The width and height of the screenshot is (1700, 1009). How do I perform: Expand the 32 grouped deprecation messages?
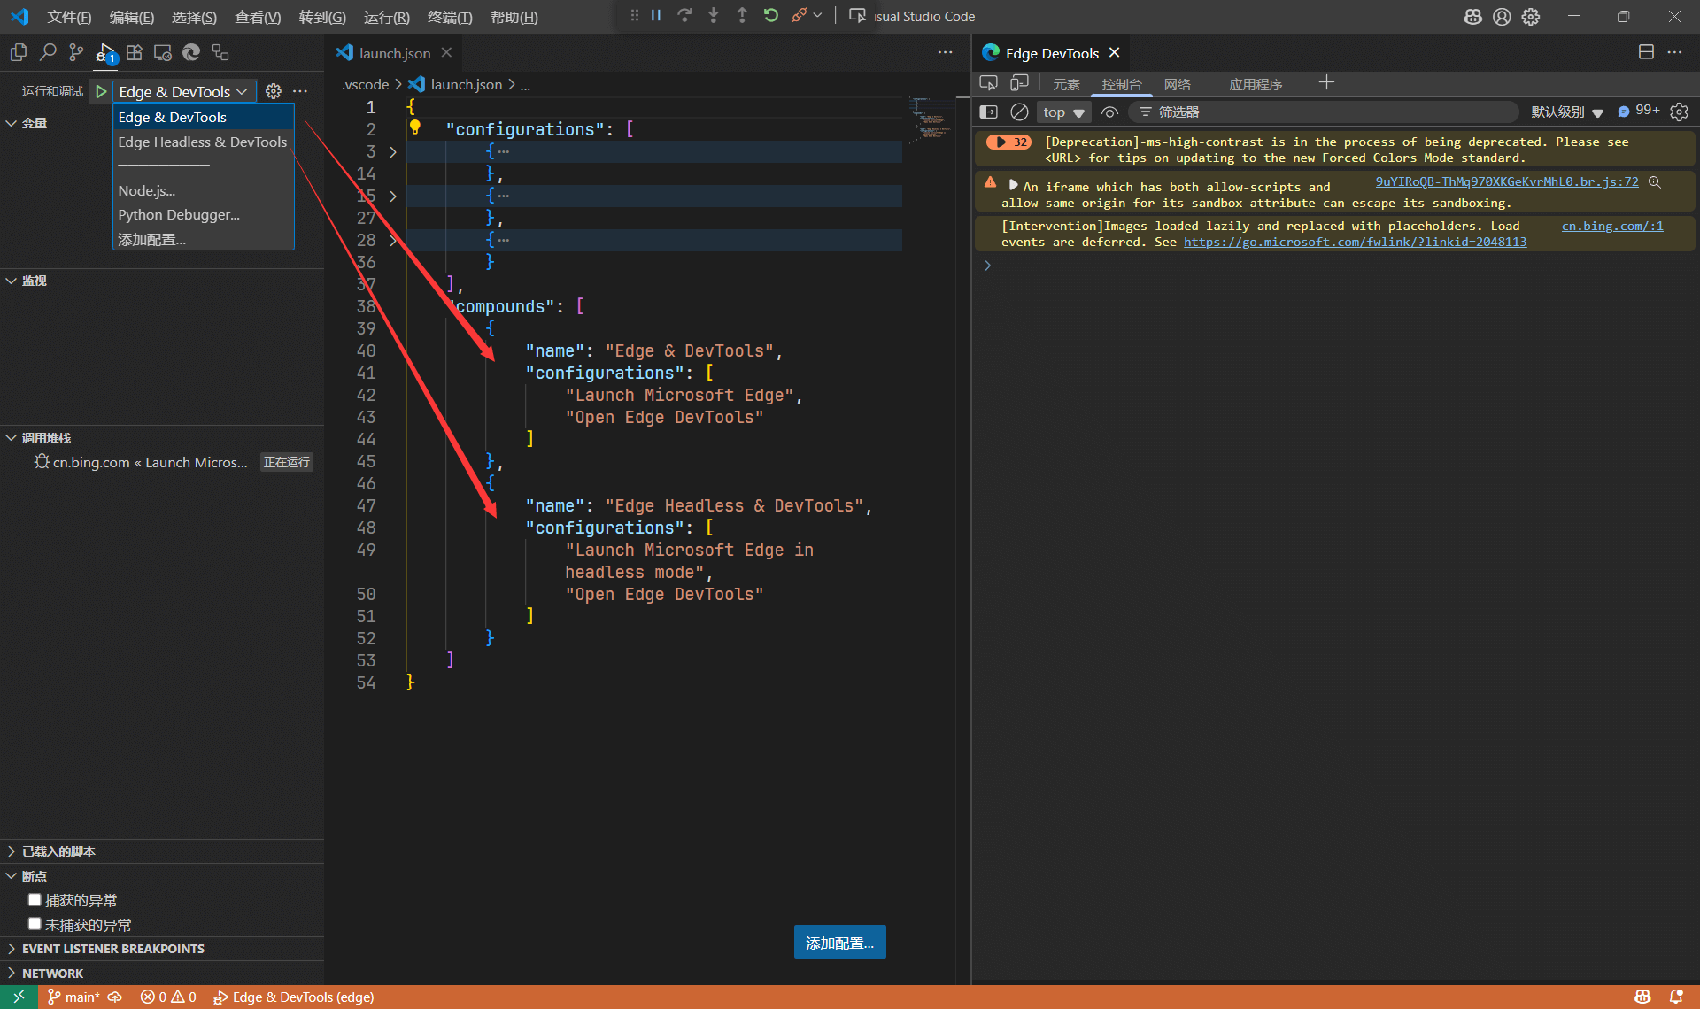point(1008,142)
